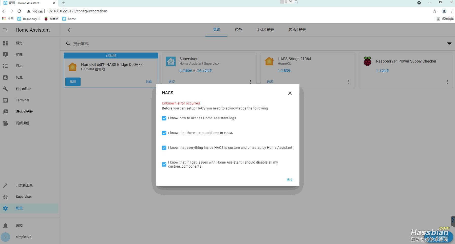The height and width of the screenshot is (244, 455).
Task: Switch to the 实体注册表 (Entities) tab
Action: (x=265, y=30)
